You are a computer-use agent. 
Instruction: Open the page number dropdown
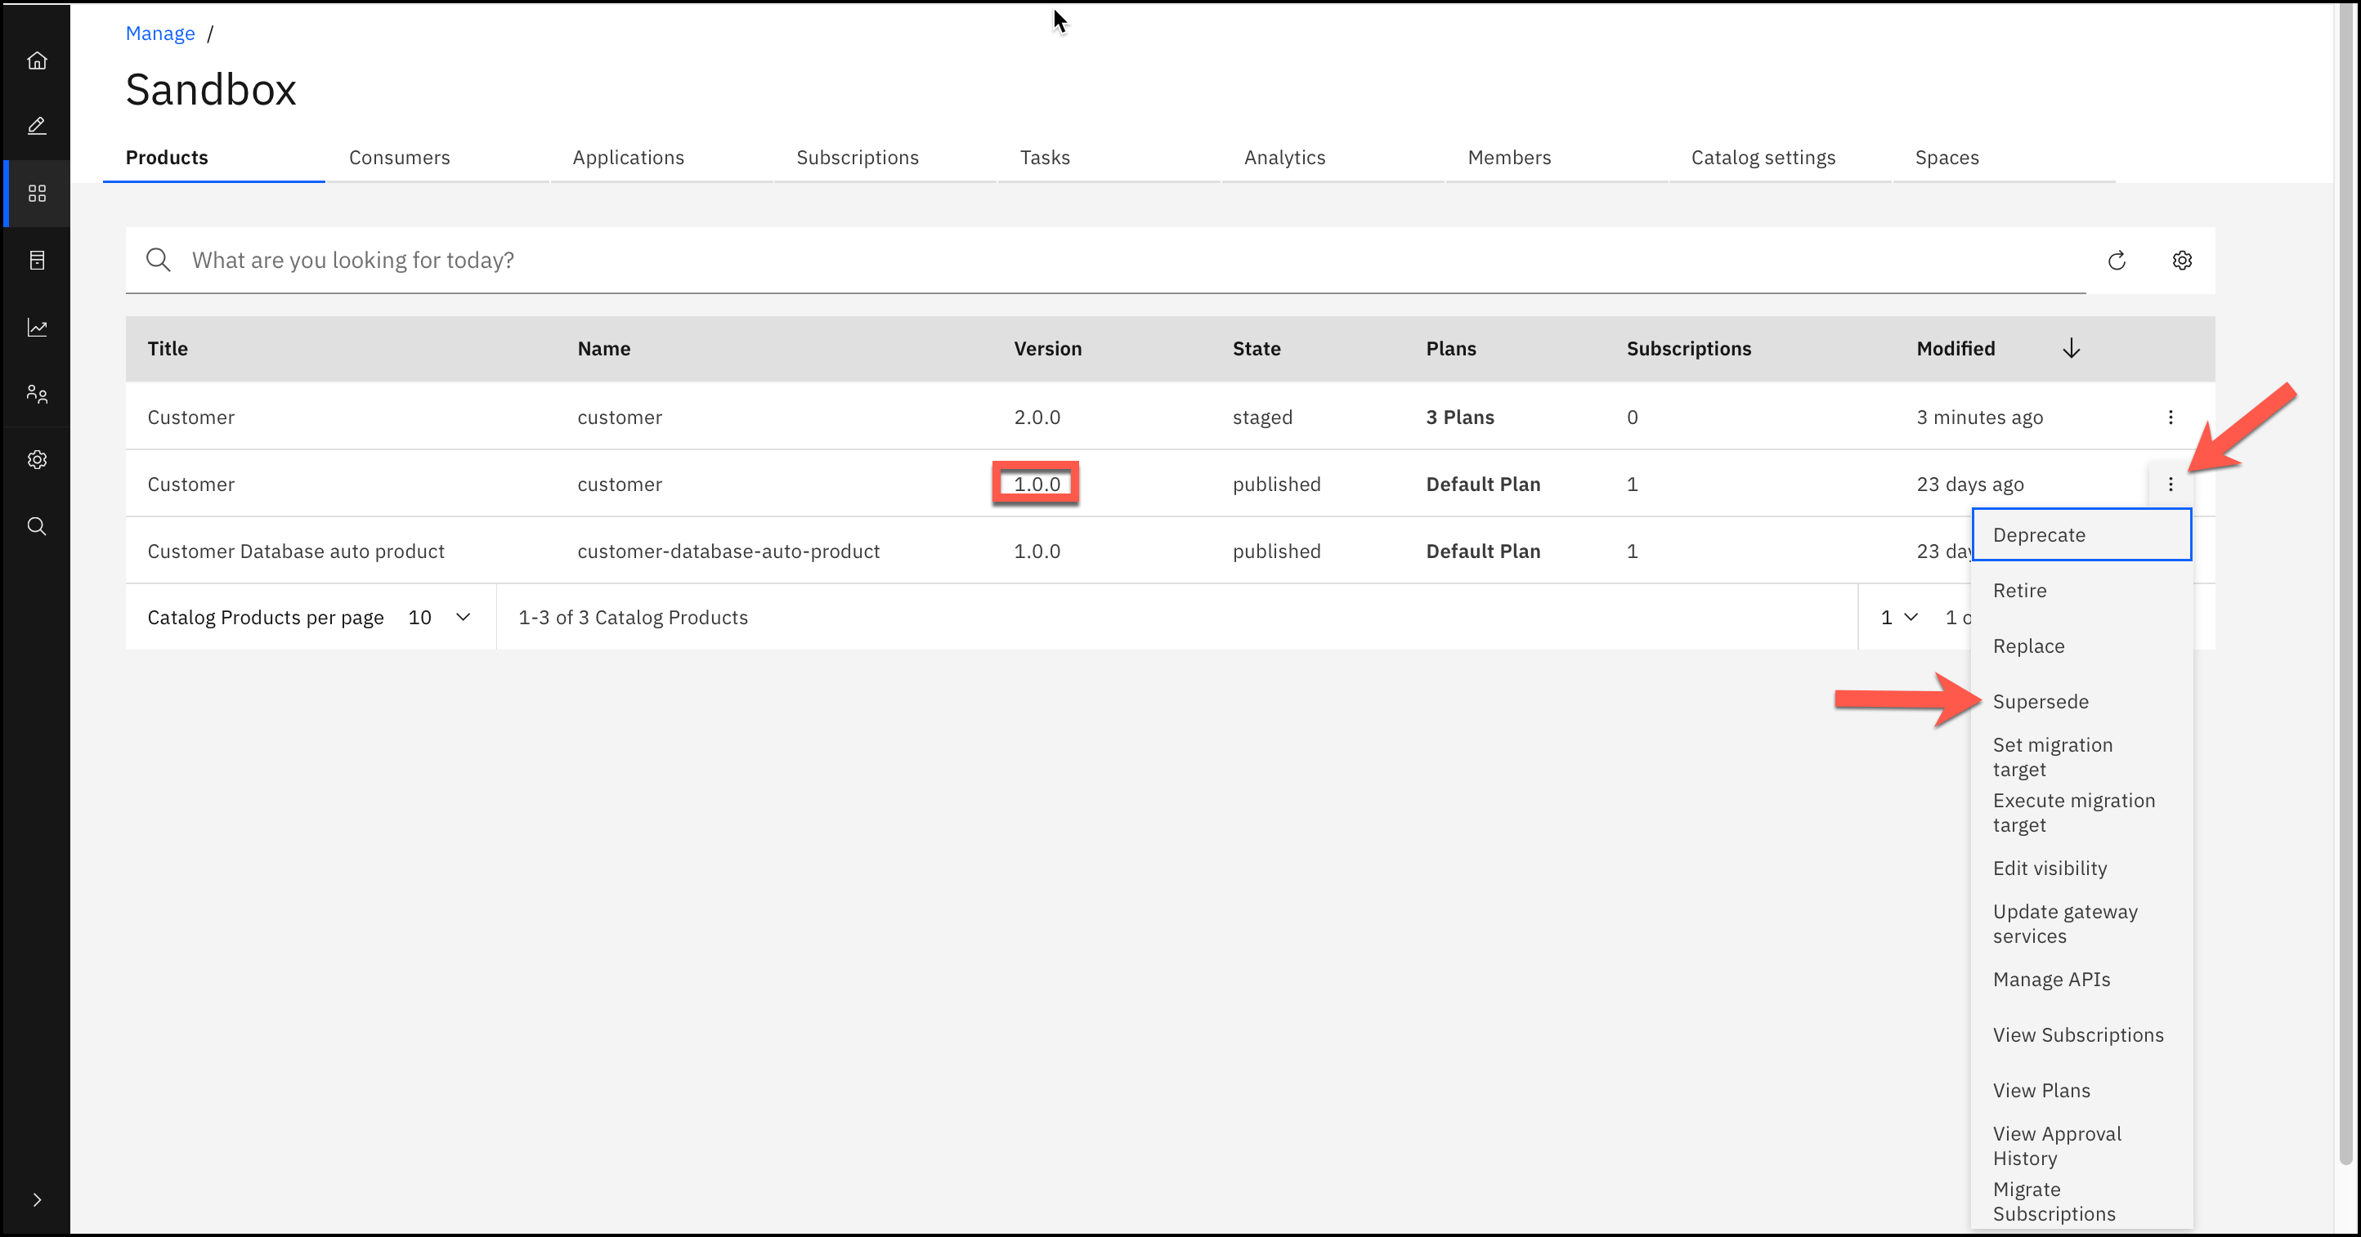1898,618
